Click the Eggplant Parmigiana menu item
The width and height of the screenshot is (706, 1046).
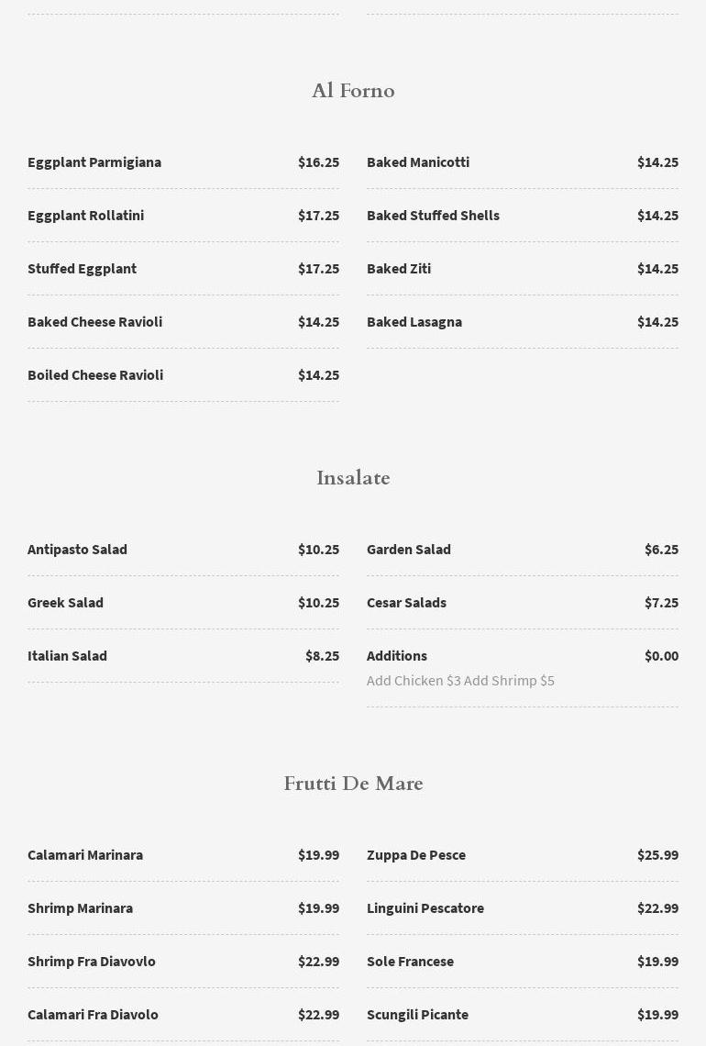(x=94, y=162)
